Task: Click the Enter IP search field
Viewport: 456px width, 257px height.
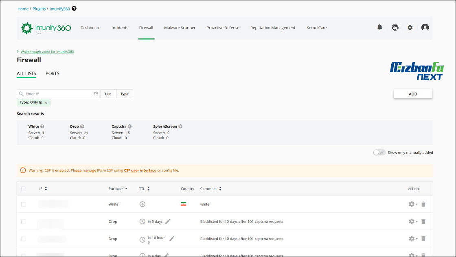Action: click(57, 94)
